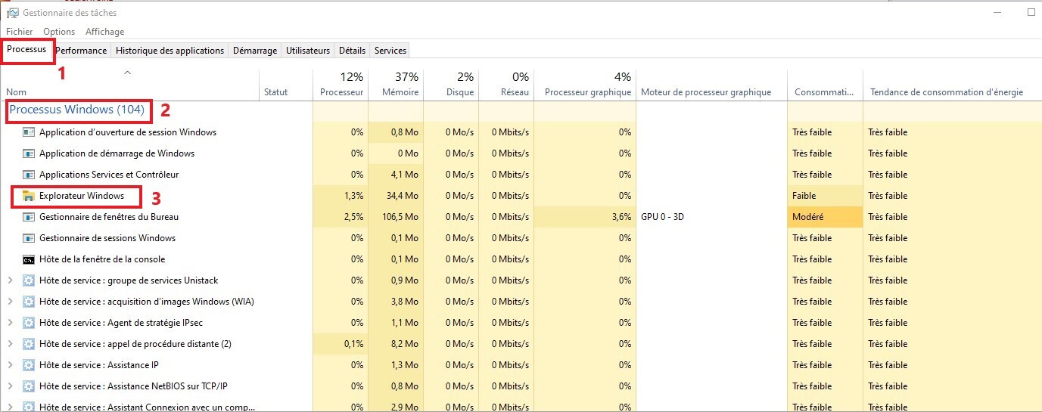Screen dimensions: 1042x412
Task: Click the Task Manager title bar icon
Action: [12, 13]
